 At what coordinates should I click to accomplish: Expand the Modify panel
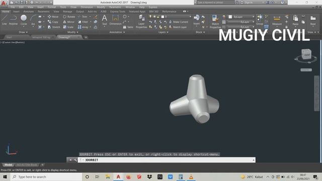coord(72,32)
